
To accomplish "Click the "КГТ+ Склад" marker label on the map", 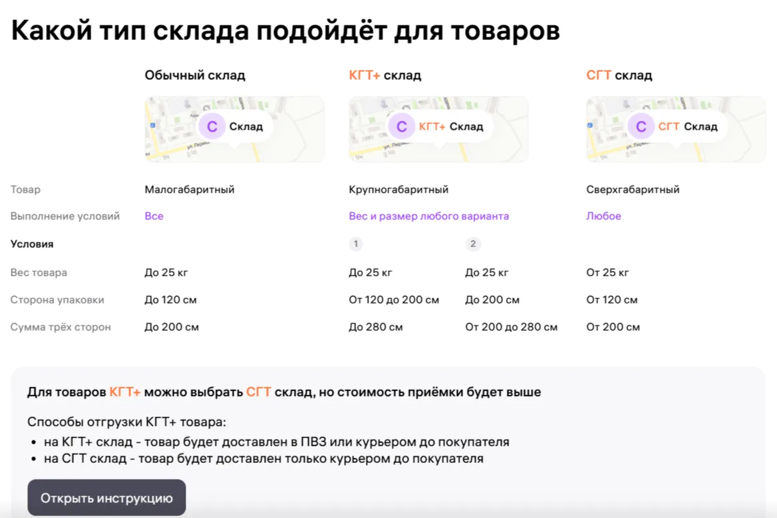I will coord(451,126).
